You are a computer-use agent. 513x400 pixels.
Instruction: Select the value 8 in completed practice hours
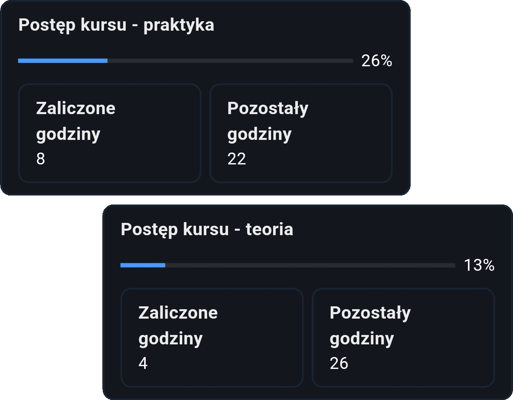tap(41, 159)
